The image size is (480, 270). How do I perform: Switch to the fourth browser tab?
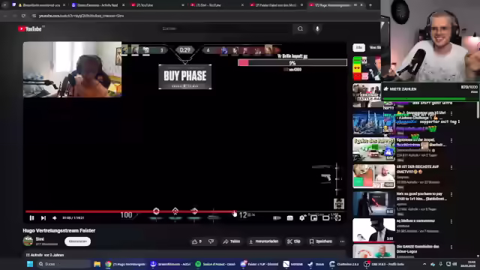217,5
